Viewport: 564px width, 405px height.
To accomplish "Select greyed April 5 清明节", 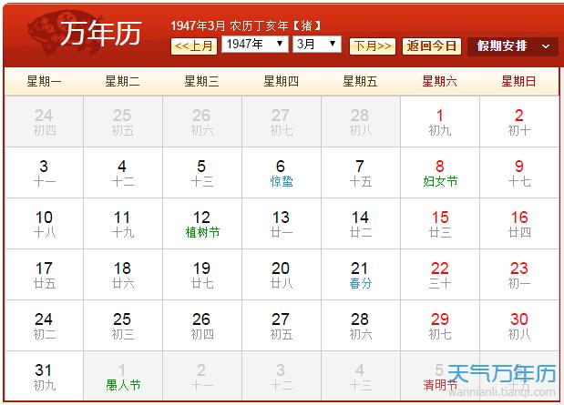I will tap(440, 376).
